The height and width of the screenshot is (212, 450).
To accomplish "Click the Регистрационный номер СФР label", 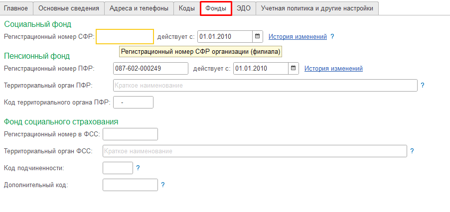I will [49, 37].
